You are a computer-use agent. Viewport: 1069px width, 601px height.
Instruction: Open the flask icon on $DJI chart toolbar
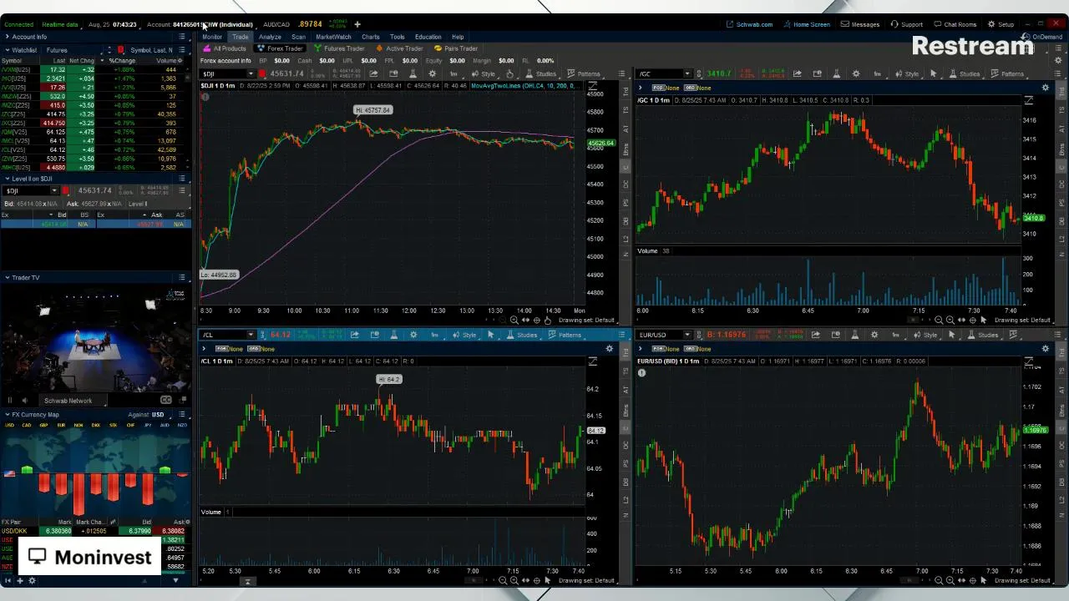[413, 73]
